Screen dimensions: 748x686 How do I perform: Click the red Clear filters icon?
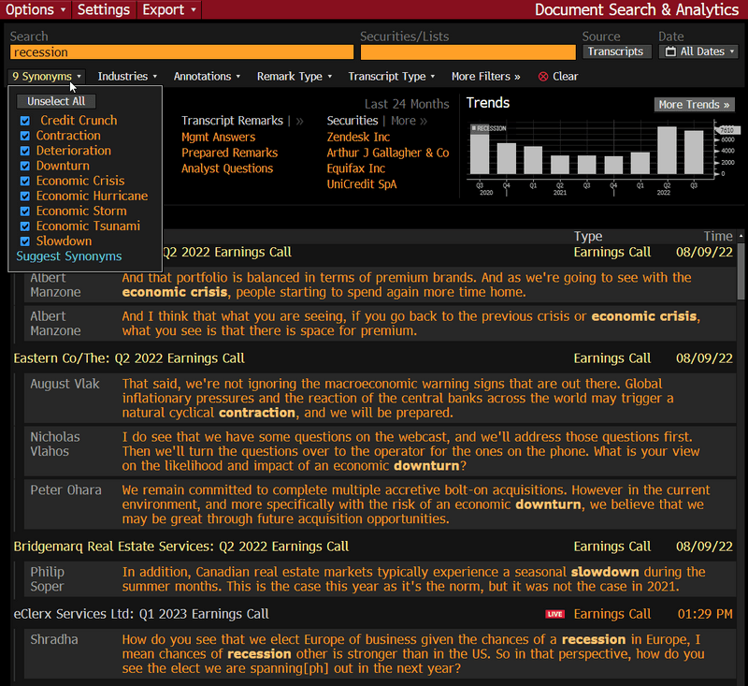[543, 77]
